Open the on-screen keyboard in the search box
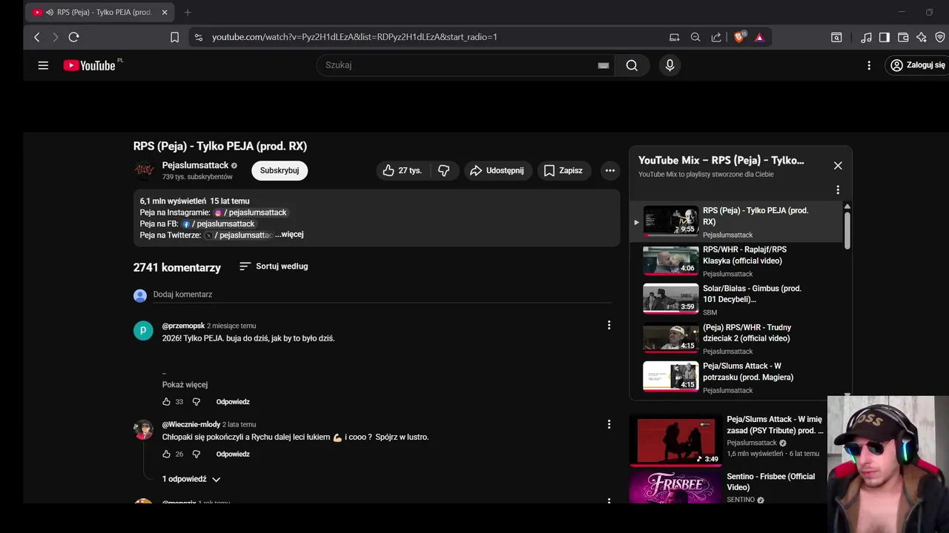 tap(604, 65)
